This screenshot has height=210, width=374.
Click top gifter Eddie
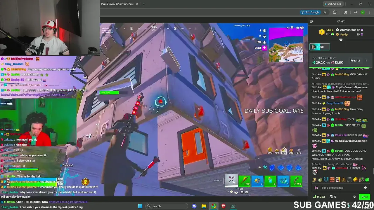[329, 30]
